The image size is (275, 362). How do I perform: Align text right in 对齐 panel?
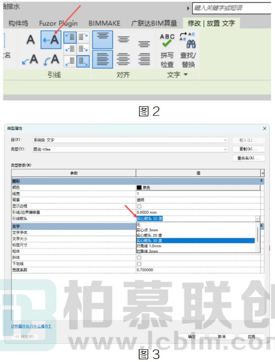(x=144, y=59)
